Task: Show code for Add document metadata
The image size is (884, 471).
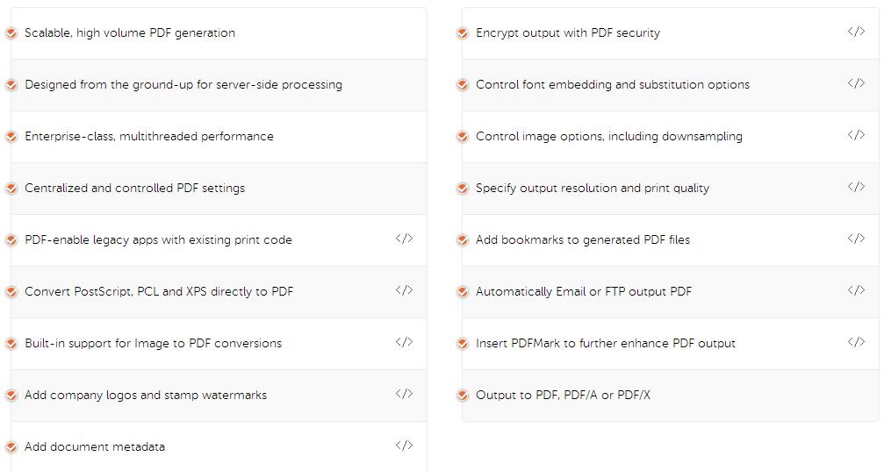Action: [x=404, y=446]
